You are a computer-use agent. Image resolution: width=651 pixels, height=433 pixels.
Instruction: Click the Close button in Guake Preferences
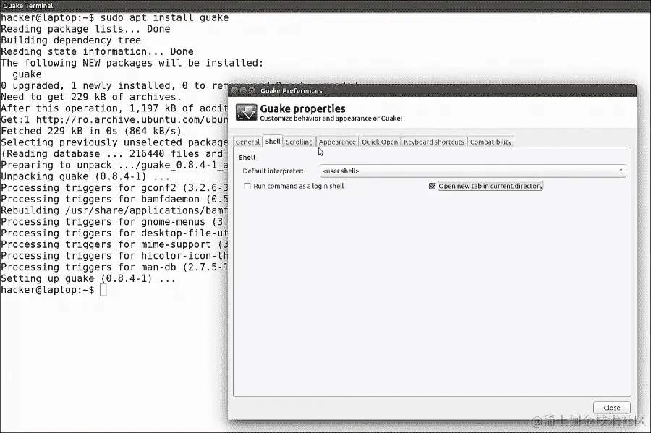tap(611, 408)
